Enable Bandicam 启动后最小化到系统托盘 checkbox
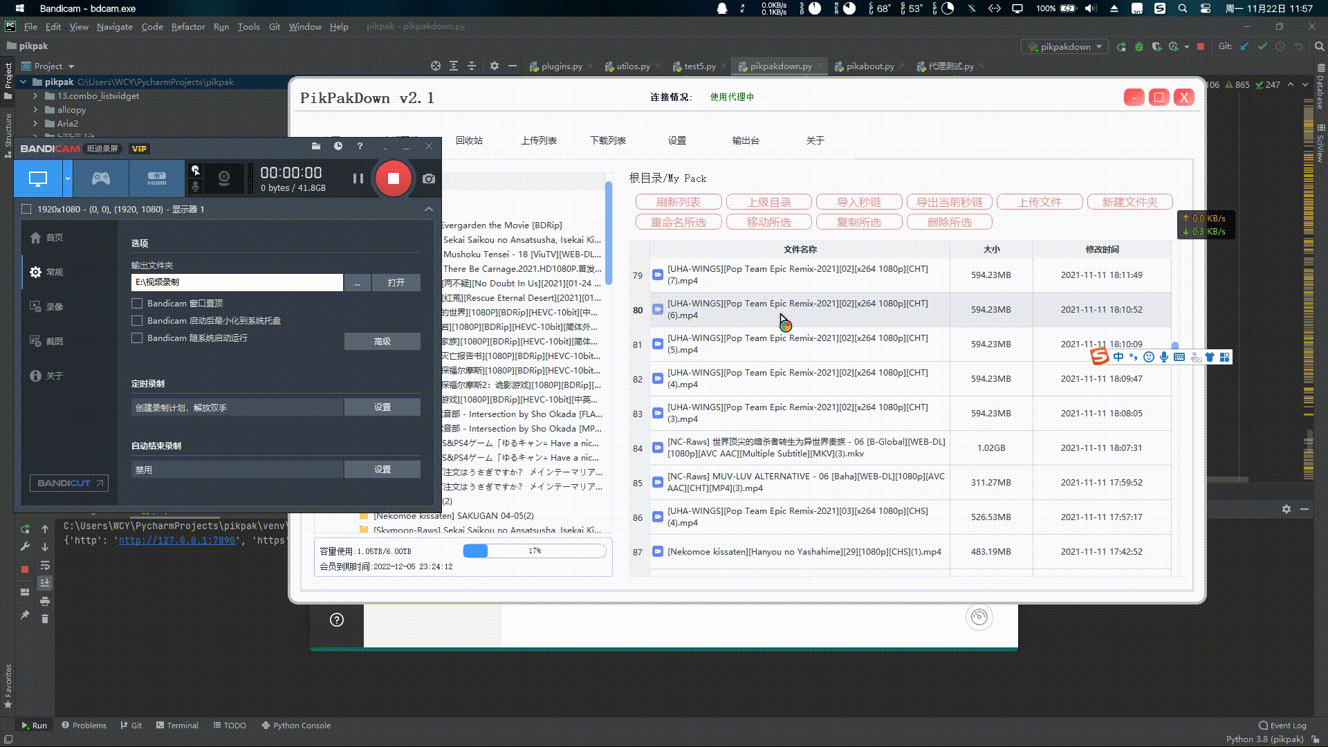 coord(137,320)
